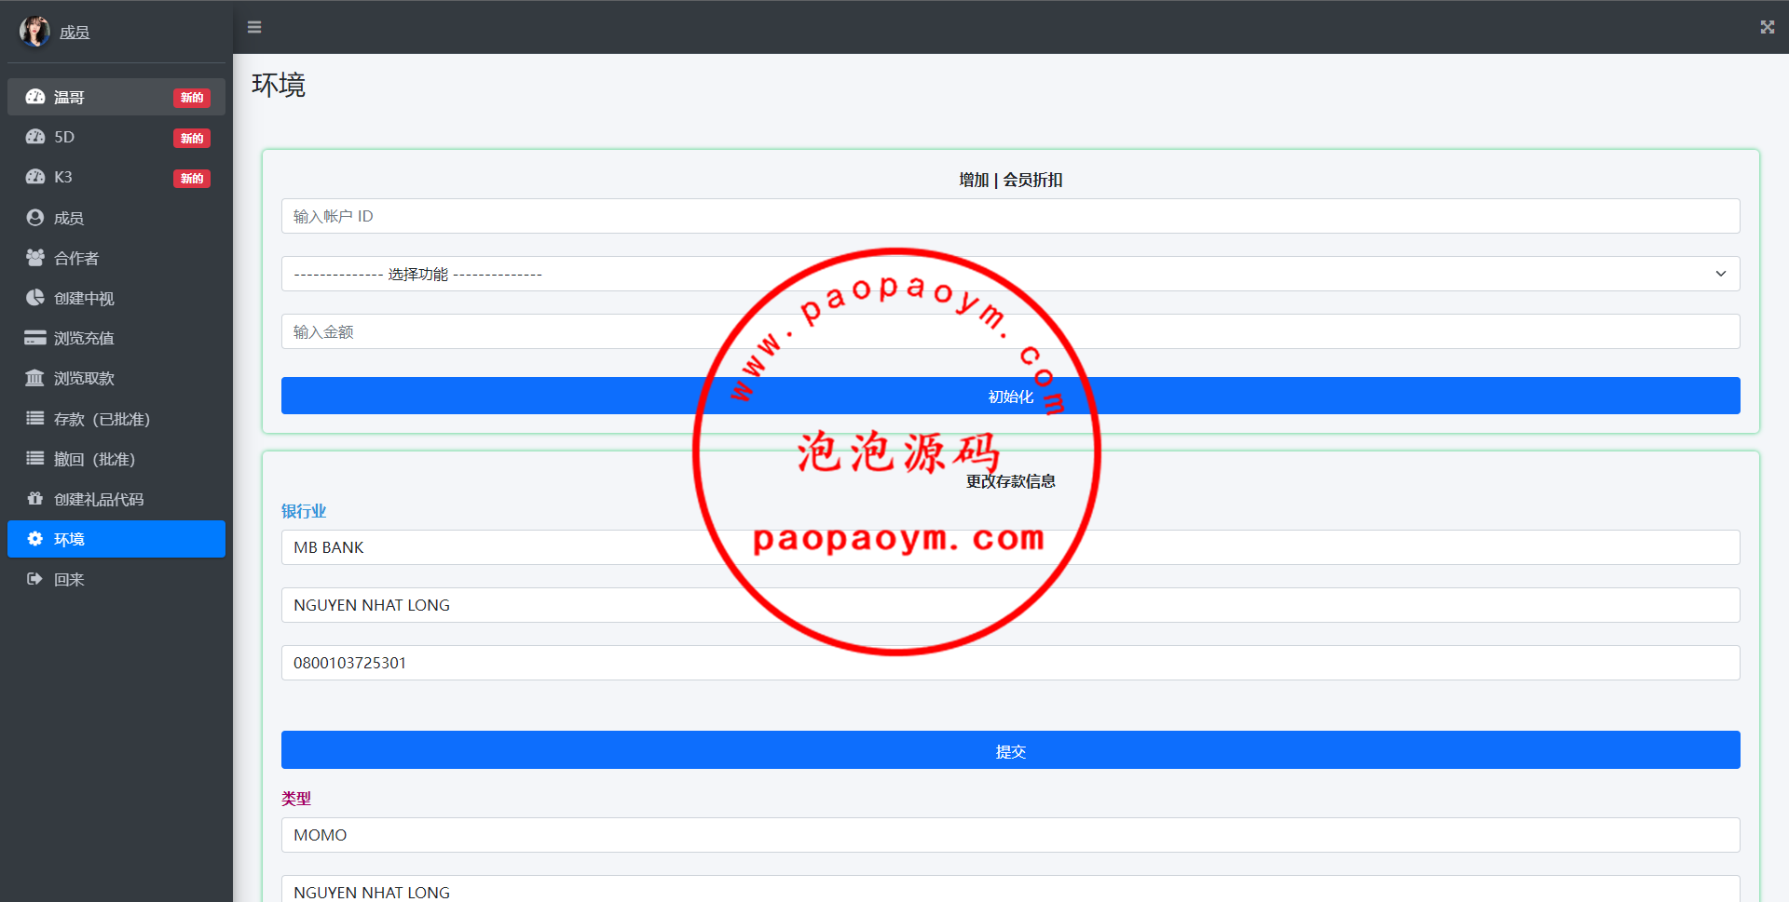
Task: Open 创建中视 in the sidebar
Action: [116, 298]
